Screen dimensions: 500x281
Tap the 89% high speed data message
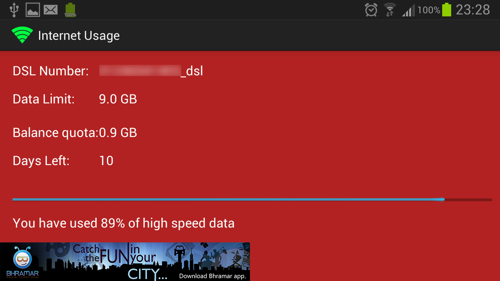[123, 223]
